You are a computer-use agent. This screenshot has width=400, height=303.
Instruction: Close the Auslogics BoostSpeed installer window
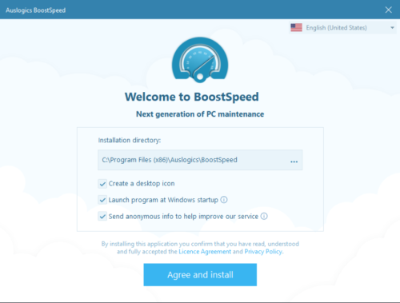click(389, 10)
